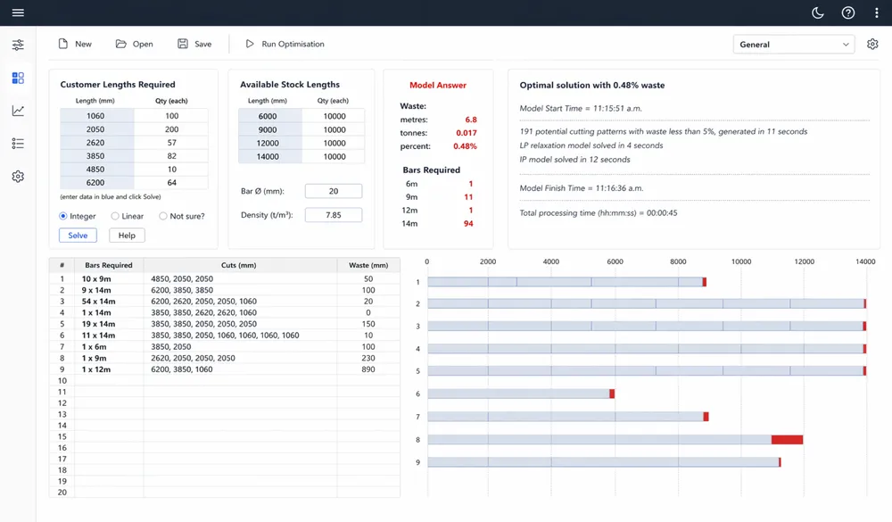Open the sidebar settings gear
This screenshot has height=522, width=892.
point(18,177)
